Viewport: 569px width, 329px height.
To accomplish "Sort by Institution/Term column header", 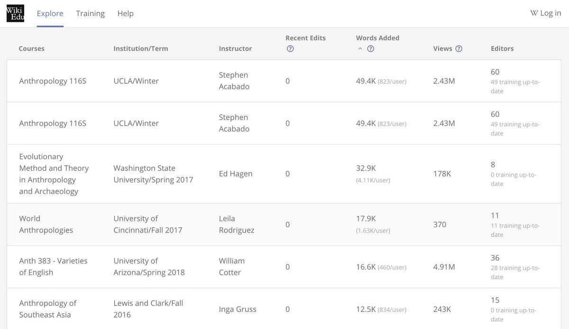I will pos(140,48).
